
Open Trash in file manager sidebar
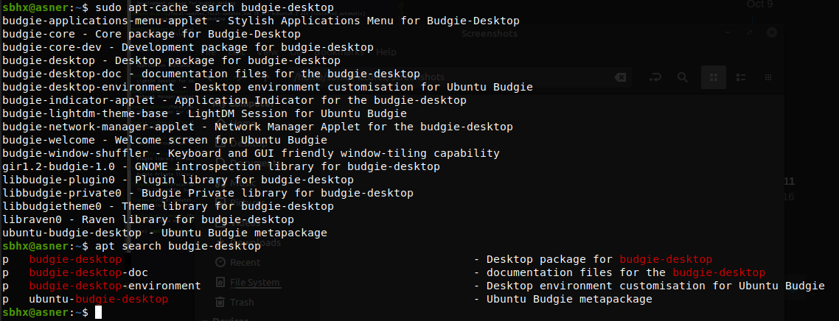[x=242, y=302]
